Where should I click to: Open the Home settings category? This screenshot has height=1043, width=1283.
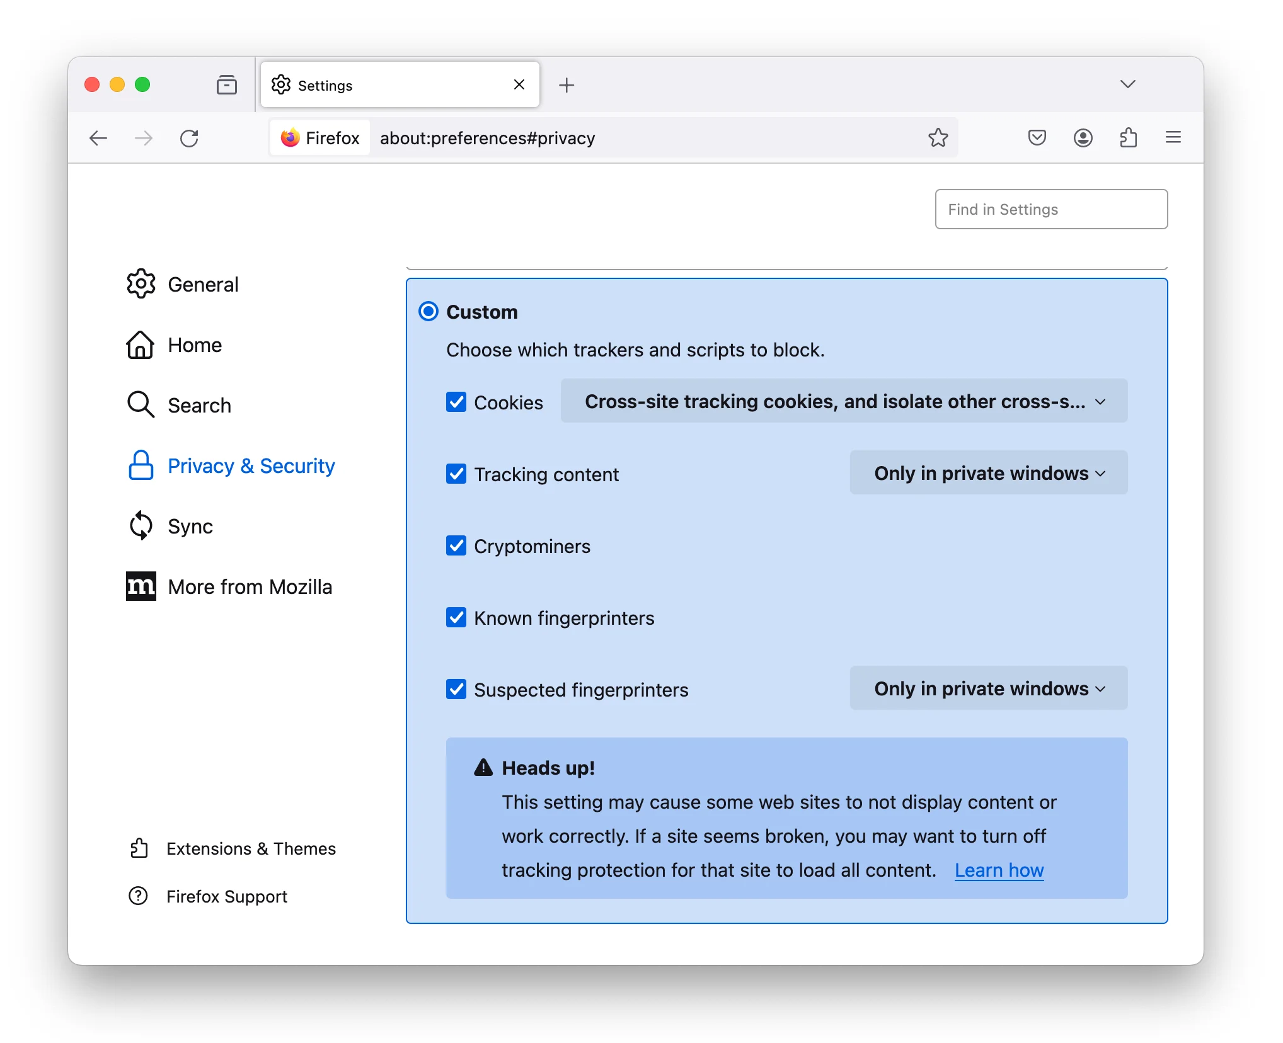tap(175, 345)
